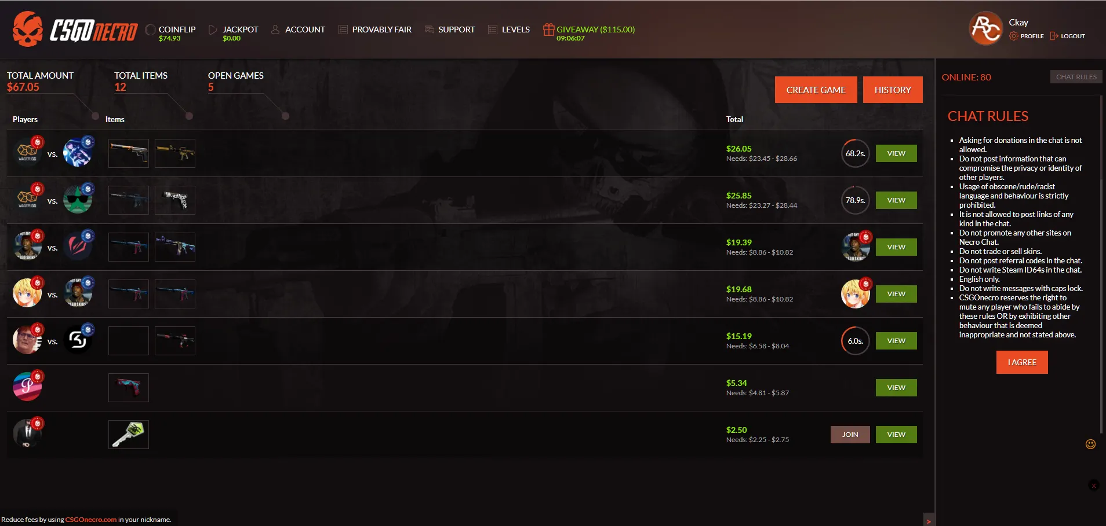The height and width of the screenshot is (526, 1106).
Task: Open the white revolver skin in $25.85 game
Action: 175,200
